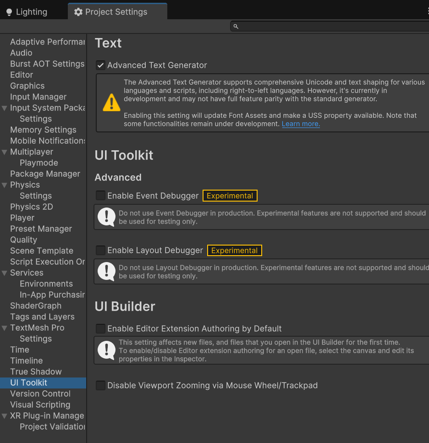Image resolution: width=429 pixels, height=443 pixels.
Task: Click the Project Settings gear icon
Action: (78, 12)
